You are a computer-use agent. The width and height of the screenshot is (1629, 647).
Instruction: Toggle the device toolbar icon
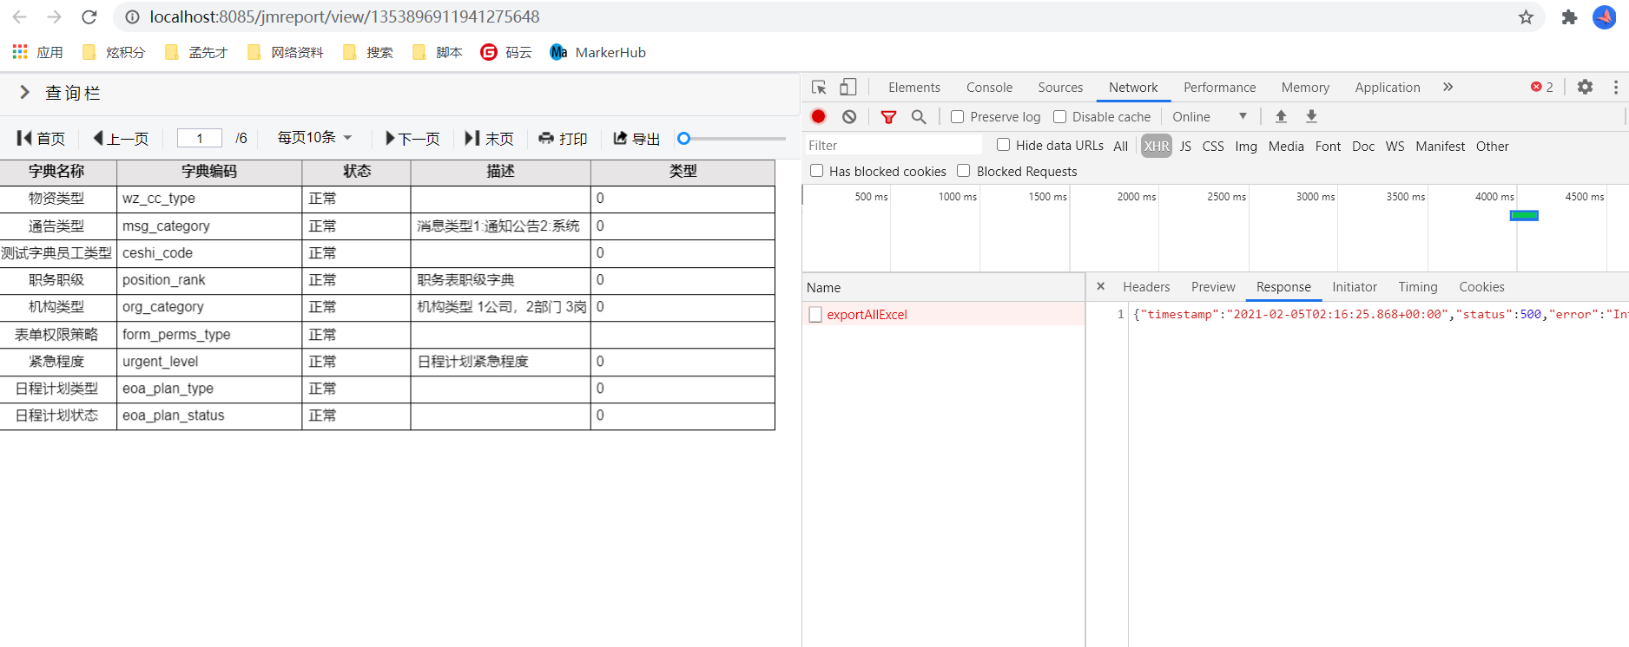tap(847, 88)
